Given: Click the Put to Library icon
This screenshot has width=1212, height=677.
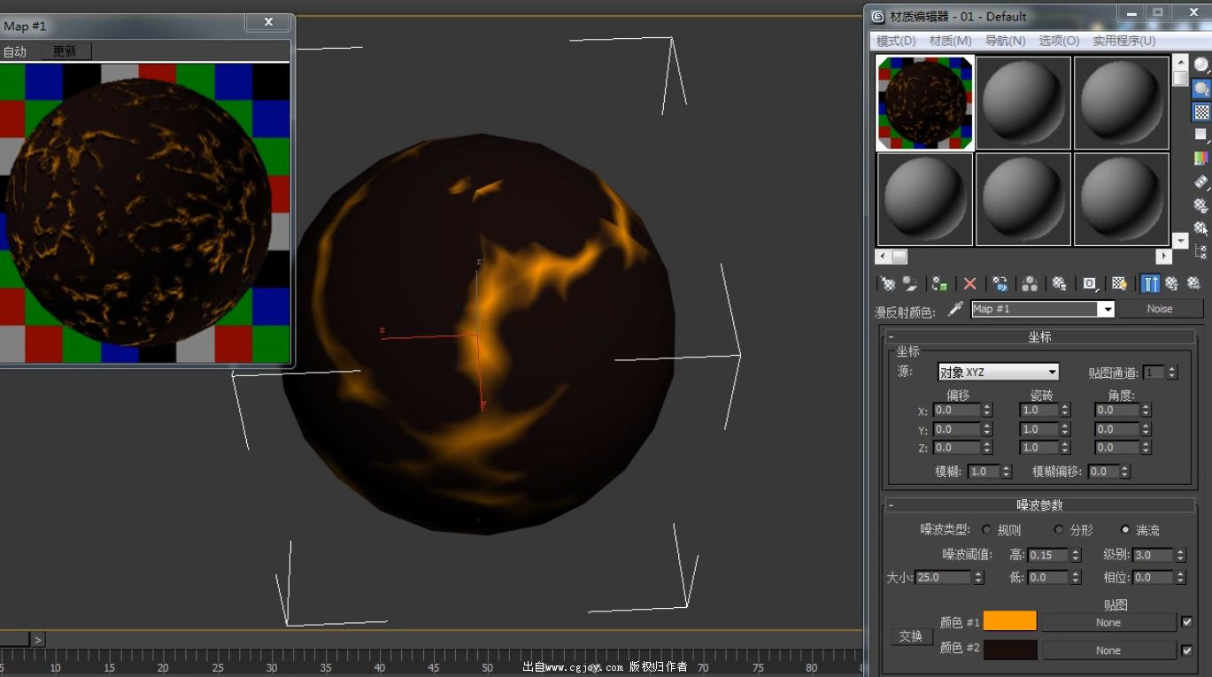Looking at the screenshot, I should click(1030, 284).
